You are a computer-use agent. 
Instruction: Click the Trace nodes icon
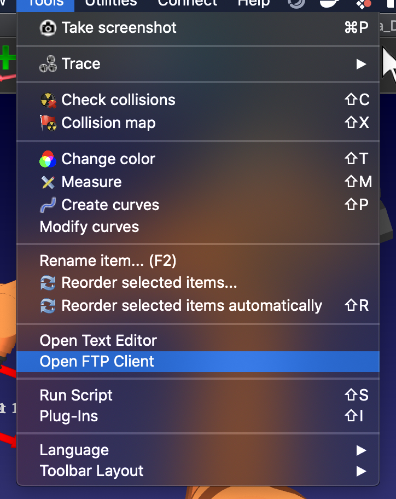pos(48,64)
